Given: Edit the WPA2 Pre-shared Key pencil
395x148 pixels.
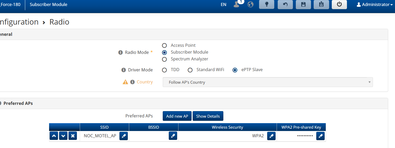Looking at the screenshot, I should tap(320, 136).
